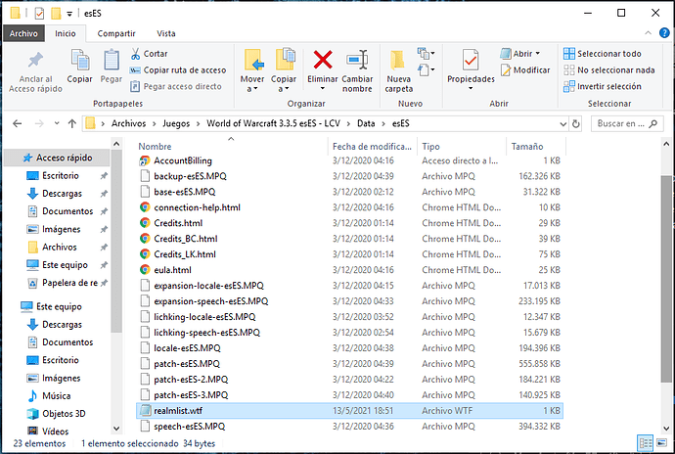Click No seleccionar nada
The width and height of the screenshot is (675, 454).
click(609, 70)
